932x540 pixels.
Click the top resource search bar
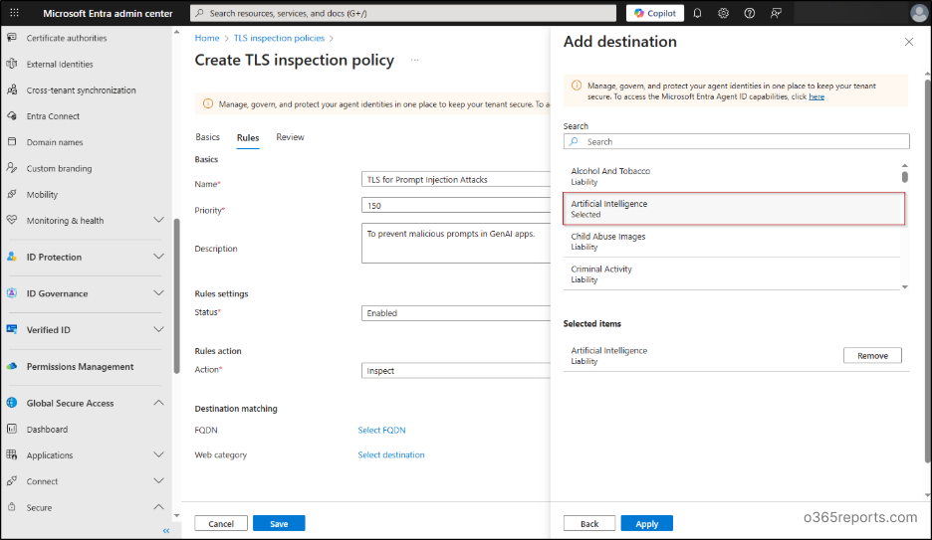point(403,13)
